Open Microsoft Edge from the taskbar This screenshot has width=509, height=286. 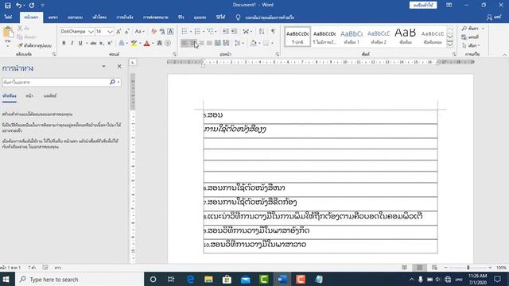point(190,279)
